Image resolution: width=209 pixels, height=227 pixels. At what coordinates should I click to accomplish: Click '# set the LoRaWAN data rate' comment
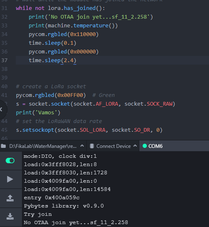tap(59, 121)
